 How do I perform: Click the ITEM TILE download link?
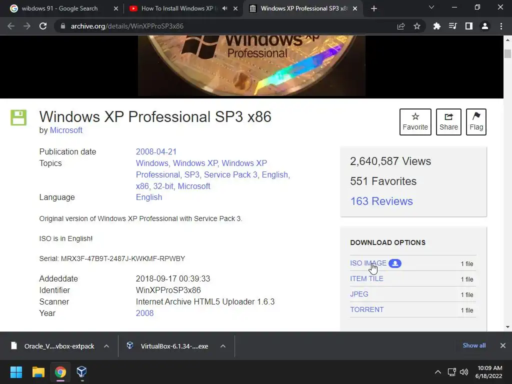click(x=366, y=278)
